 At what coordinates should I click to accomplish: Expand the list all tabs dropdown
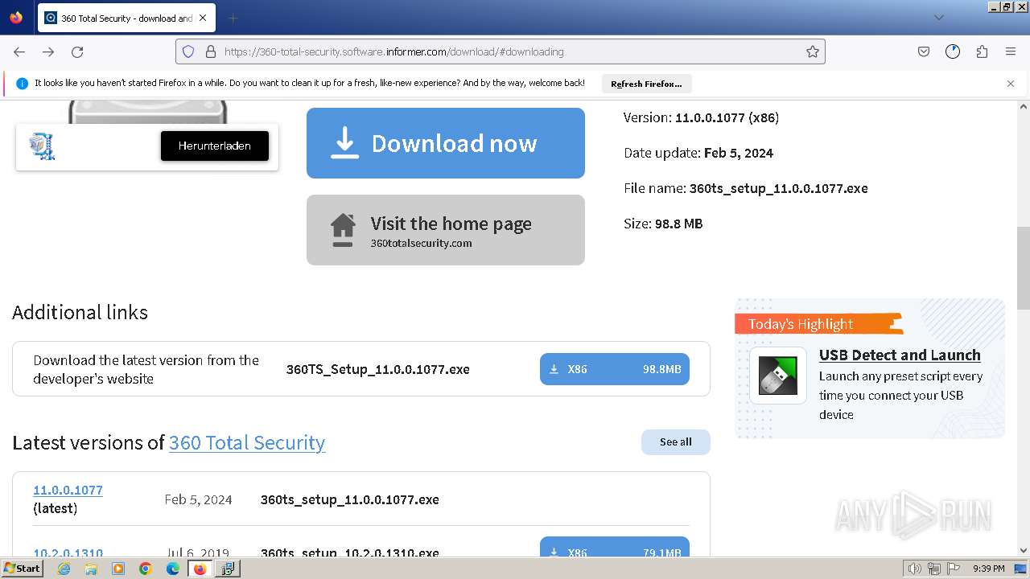click(x=938, y=18)
